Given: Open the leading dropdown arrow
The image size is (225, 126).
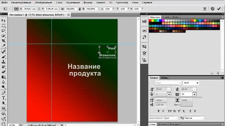Looking at the screenshot, I should click(x=194, y=89).
